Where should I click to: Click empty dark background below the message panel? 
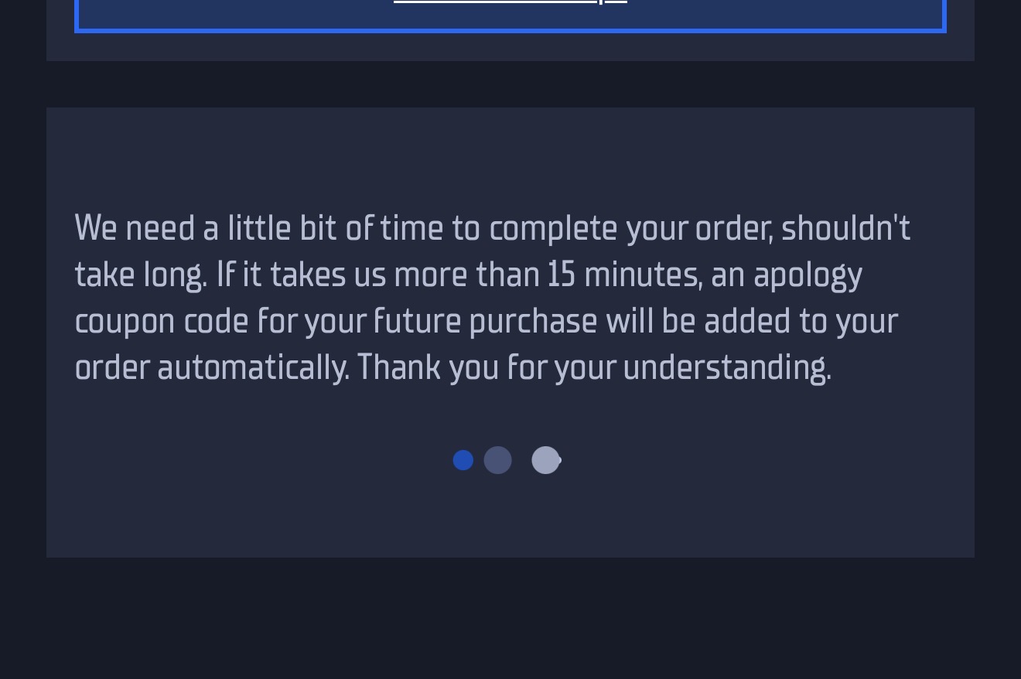pos(510,619)
